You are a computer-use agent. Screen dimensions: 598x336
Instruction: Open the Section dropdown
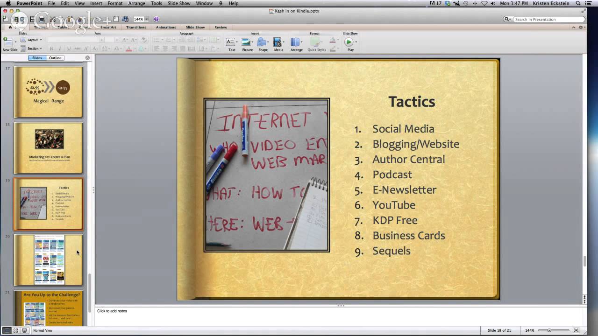pyautogui.click(x=31, y=49)
